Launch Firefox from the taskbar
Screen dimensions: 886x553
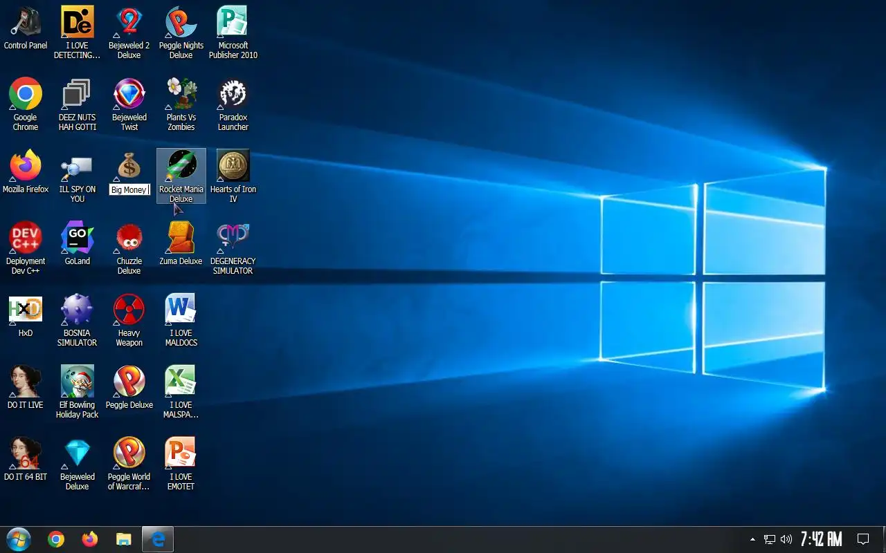tap(90, 539)
